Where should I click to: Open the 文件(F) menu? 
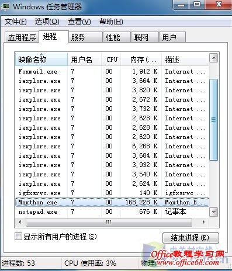coord(15,22)
